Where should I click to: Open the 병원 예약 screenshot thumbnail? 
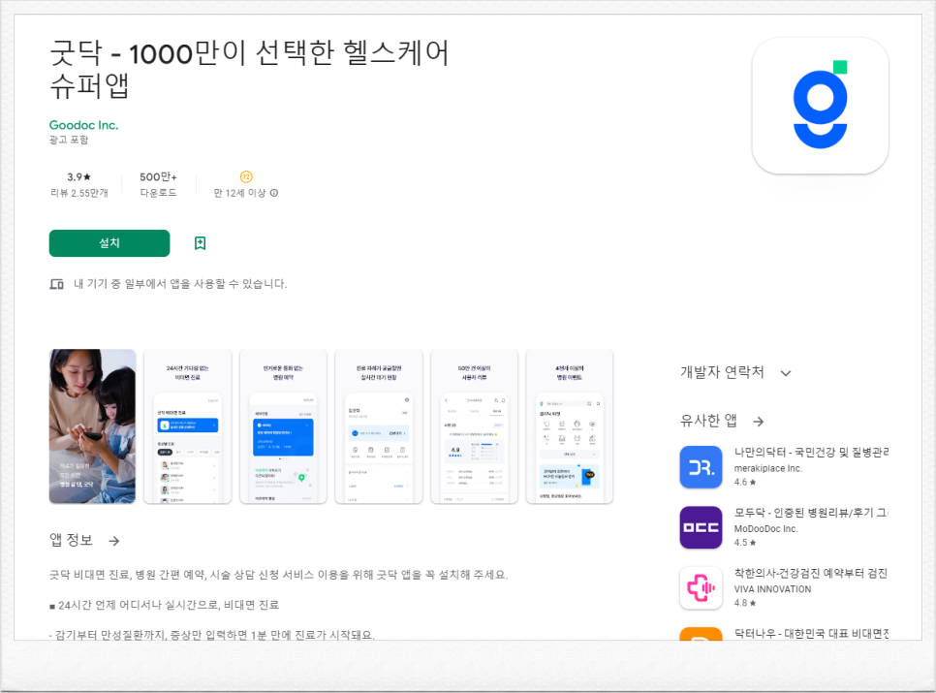(x=283, y=426)
